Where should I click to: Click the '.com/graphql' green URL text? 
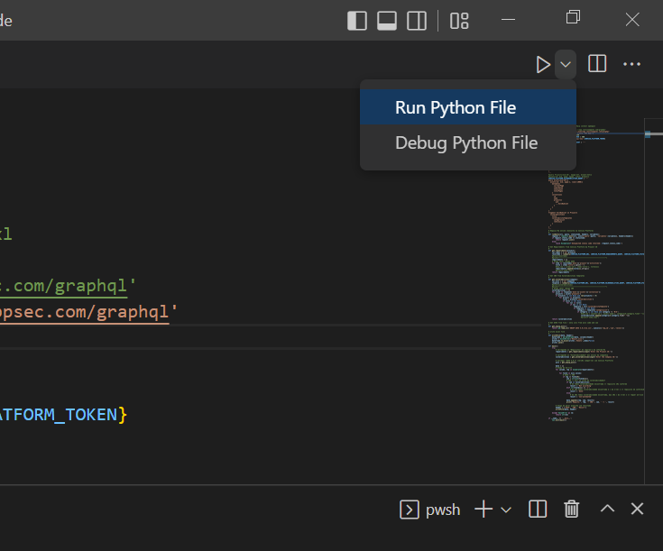[x=68, y=286]
